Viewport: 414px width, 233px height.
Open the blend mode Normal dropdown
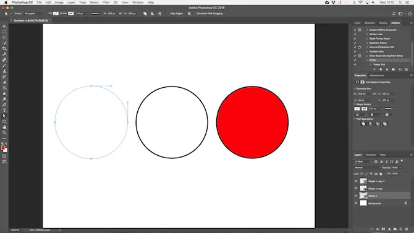click(x=367, y=167)
